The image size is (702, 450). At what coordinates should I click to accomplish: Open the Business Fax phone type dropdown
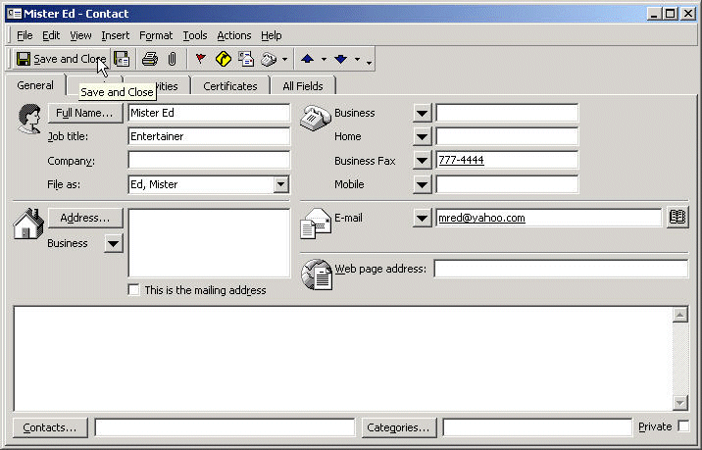click(x=422, y=161)
